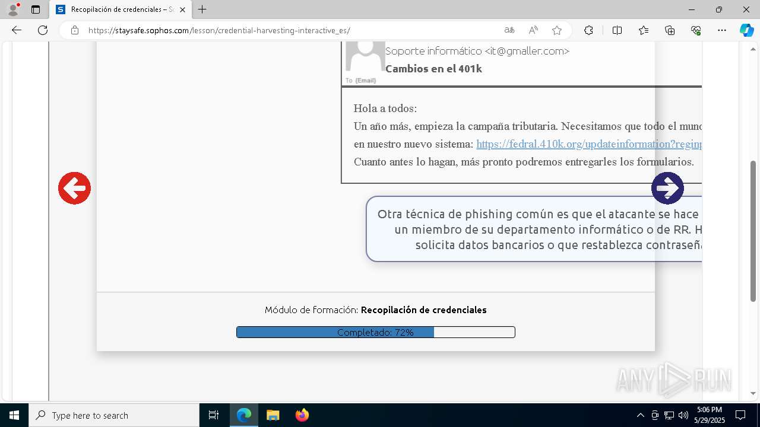760x427 pixels.
Task: Open Settings and more ellipsis menu
Action: click(x=722, y=30)
